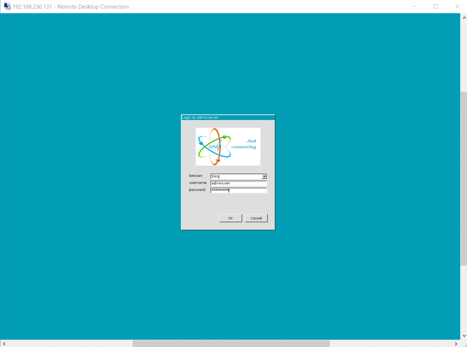Focus the username field containing adminuser
This screenshot has width=467, height=347.
pyautogui.click(x=239, y=183)
